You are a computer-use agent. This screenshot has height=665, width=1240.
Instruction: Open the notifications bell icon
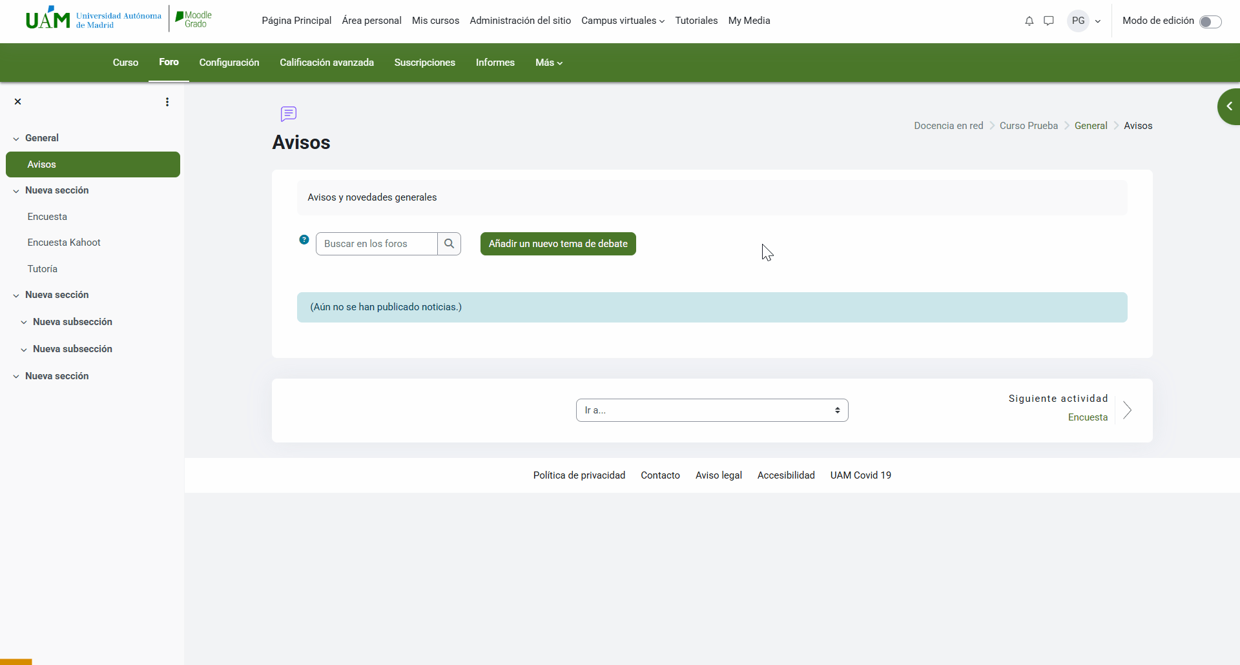click(1029, 21)
